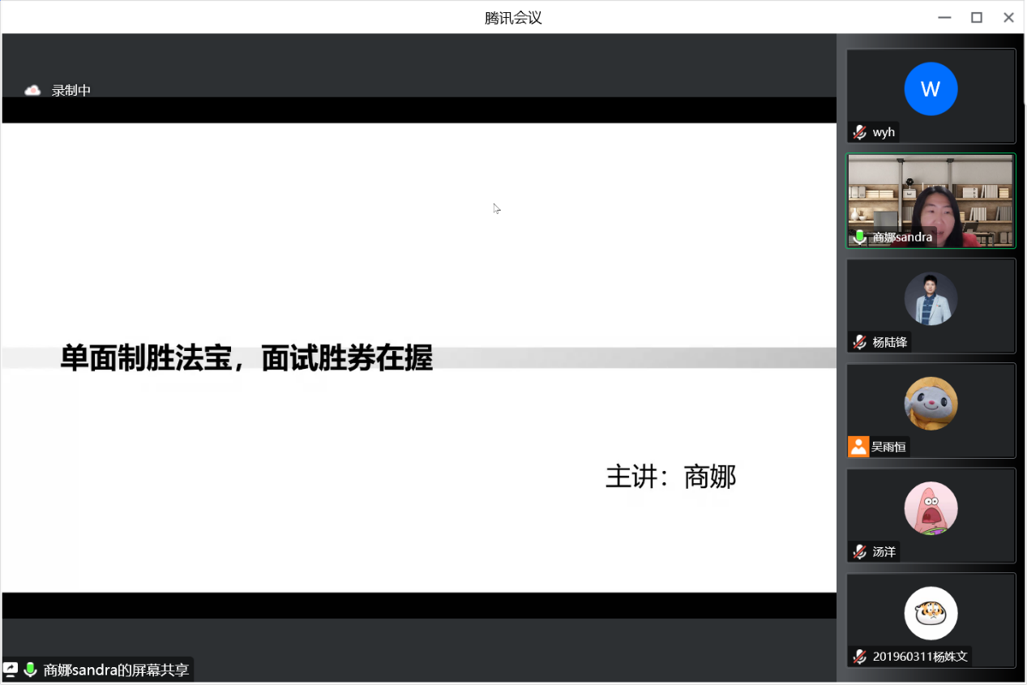Select 杨陆锋's avatar photo
1027x685 pixels.
[931, 298]
